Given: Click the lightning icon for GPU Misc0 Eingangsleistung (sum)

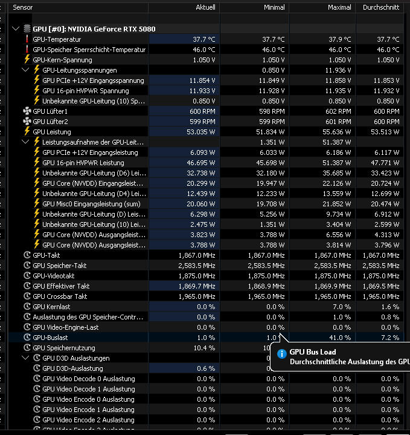Looking at the screenshot, I should [x=37, y=203].
